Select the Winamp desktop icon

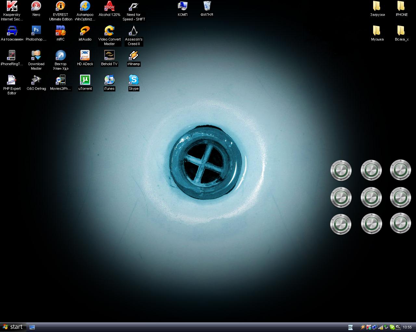click(x=134, y=55)
